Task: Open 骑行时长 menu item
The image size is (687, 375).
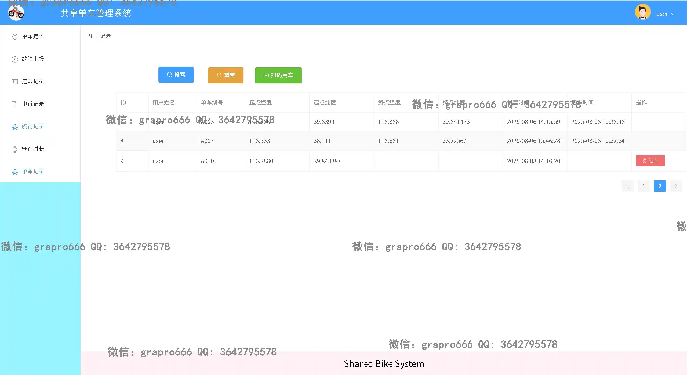Action: click(x=33, y=149)
